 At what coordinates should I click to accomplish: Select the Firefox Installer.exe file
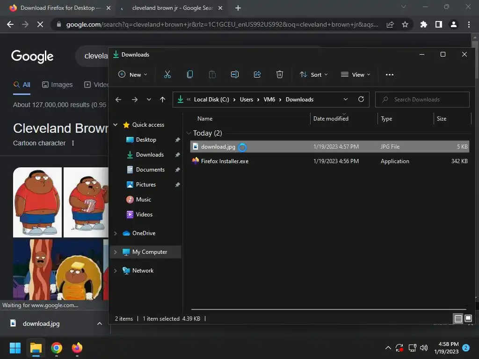tap(329, 161)
